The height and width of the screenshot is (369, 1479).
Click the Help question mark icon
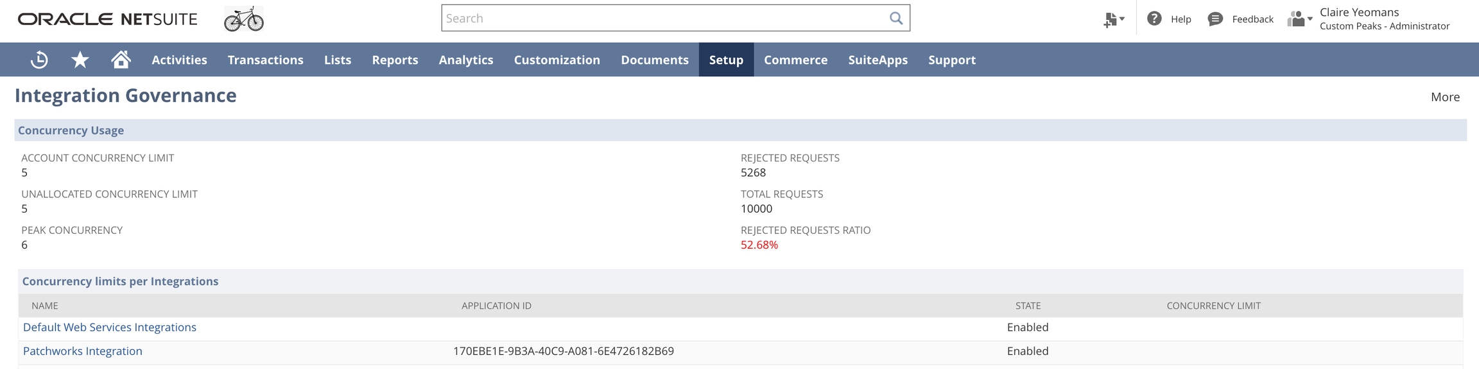(x=1154, y=19)
